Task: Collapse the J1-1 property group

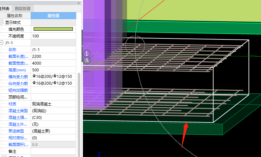Action: (x=2, y=43)
